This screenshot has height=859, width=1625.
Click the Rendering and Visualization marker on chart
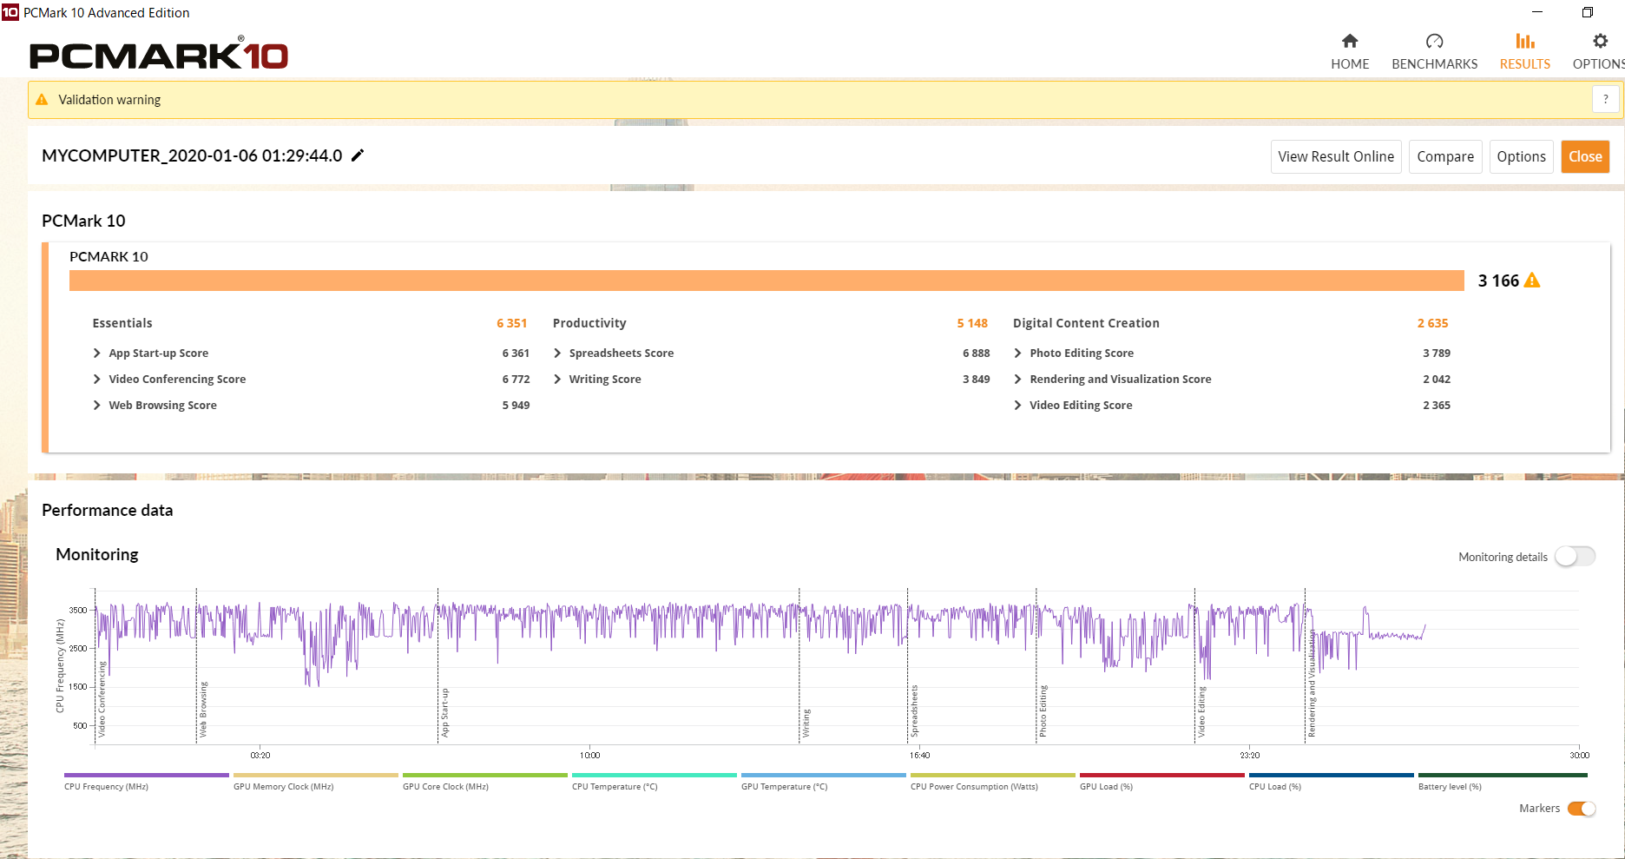pyautogui.click(x=1312, y=684)
